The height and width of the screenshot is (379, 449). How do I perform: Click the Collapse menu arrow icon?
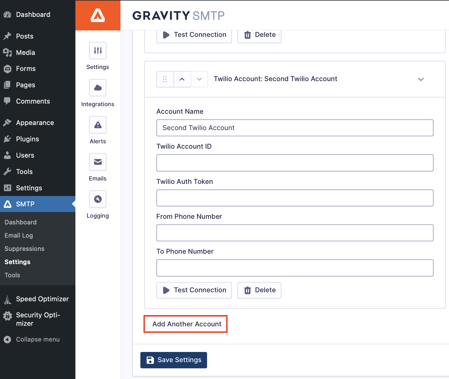point(7,340)
